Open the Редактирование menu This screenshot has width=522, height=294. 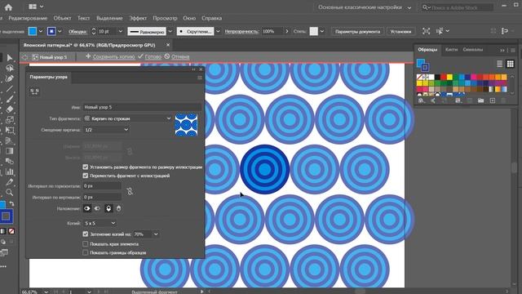(28, 18)
